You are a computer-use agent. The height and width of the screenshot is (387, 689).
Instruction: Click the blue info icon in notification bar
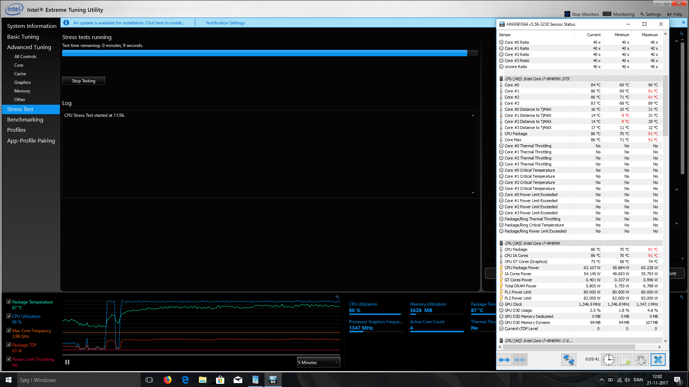pos(66,23)
